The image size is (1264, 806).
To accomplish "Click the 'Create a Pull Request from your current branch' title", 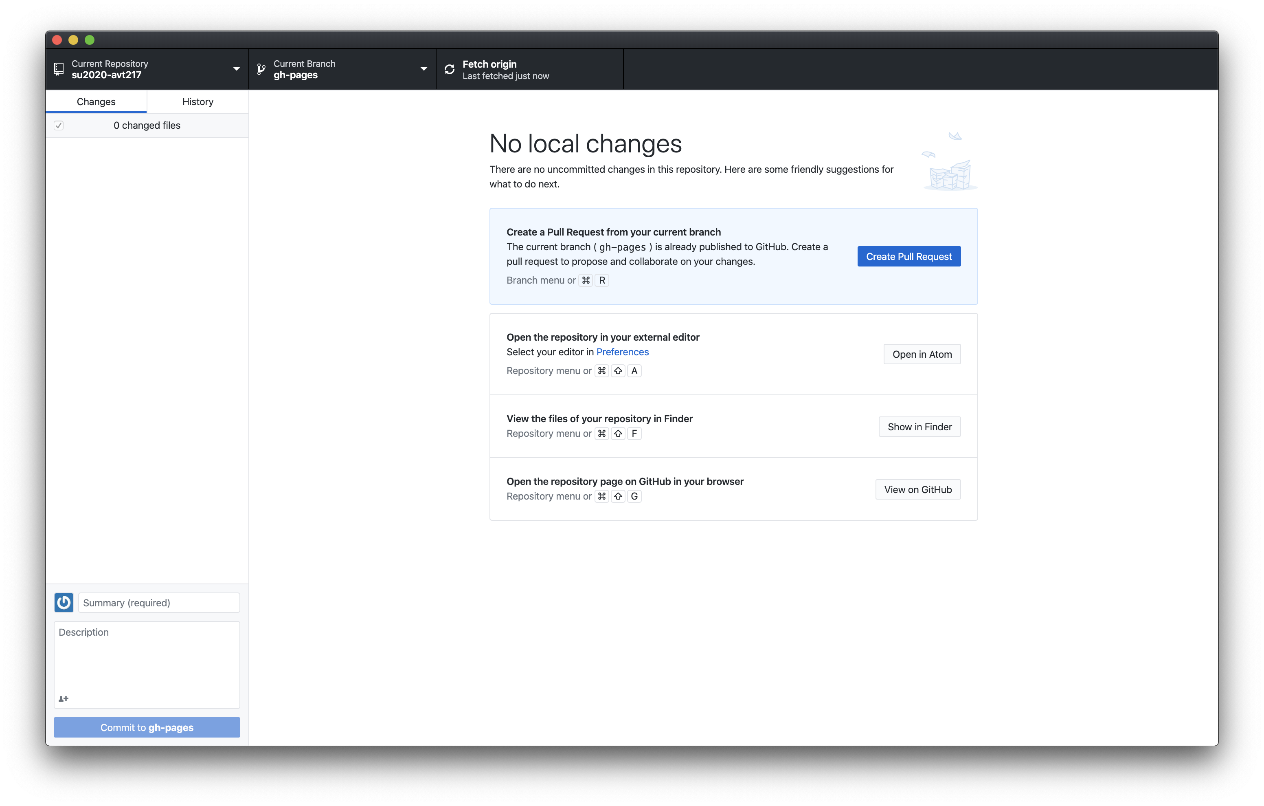I will click(x=614, y=232).
